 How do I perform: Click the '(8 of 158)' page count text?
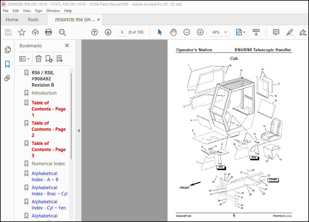(x=136, y=32)
